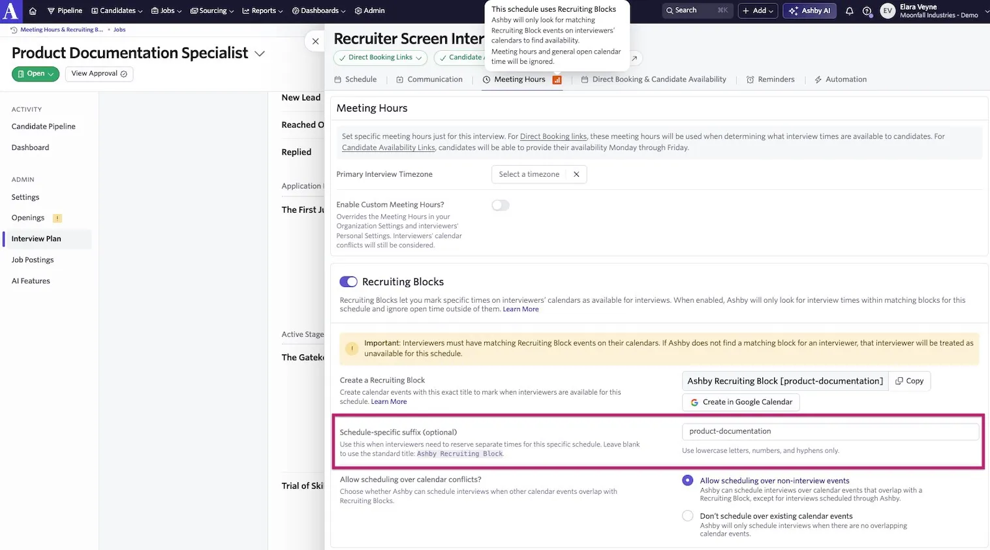Click Ashby AI sparkle button
This screenshot has height=550, width=990.
[809, 10]
